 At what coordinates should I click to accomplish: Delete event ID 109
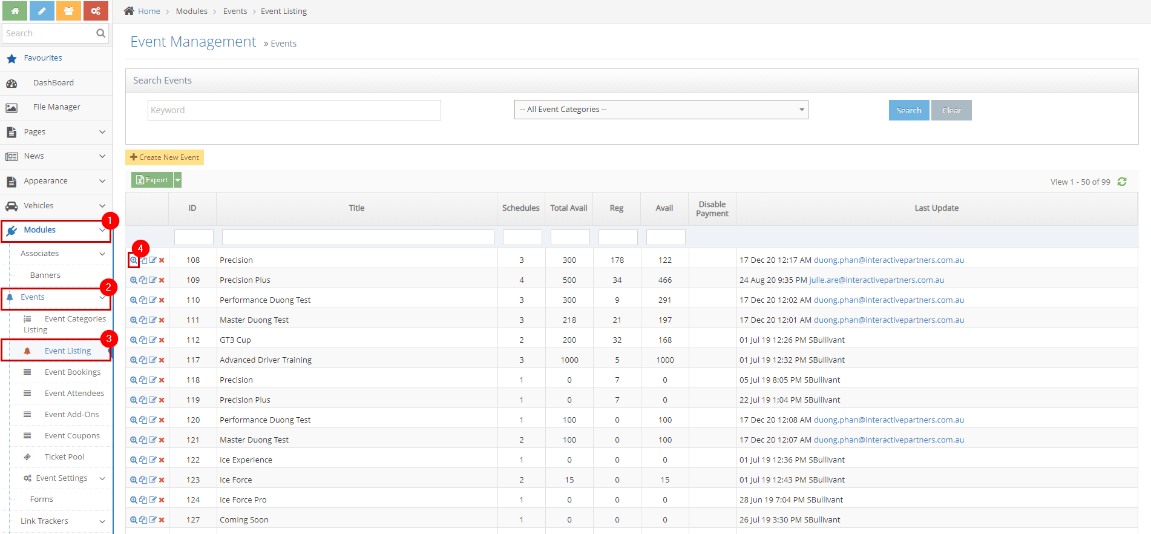point(162,280)
